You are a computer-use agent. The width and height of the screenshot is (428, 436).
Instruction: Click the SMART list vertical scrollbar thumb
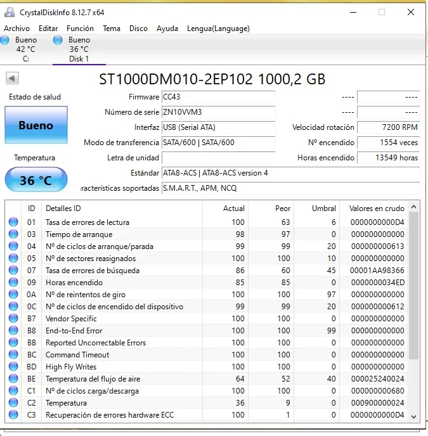[x=414, y=285]
